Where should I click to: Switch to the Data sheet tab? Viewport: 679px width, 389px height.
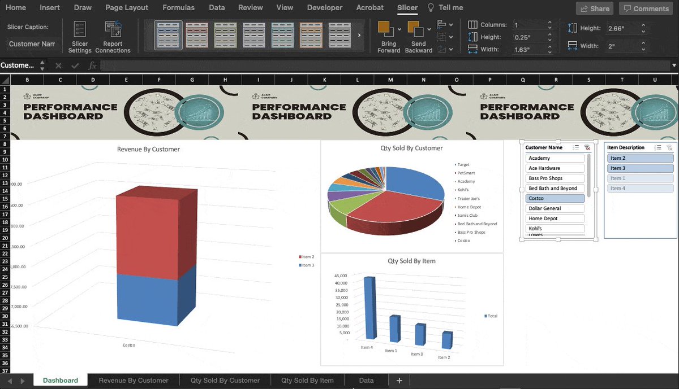pyautogui.click(x=366, y=381)
